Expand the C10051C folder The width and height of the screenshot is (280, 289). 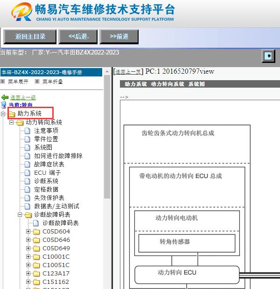(x=28, y=265)
